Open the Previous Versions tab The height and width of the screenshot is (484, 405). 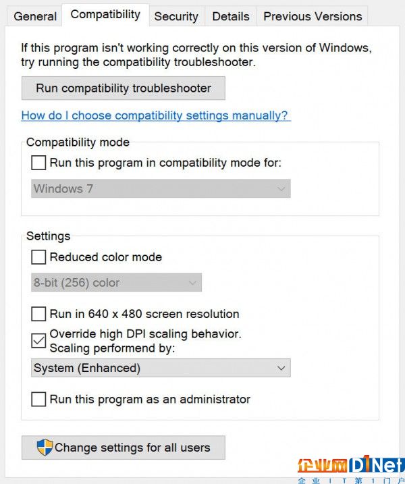tap(313, 16)
